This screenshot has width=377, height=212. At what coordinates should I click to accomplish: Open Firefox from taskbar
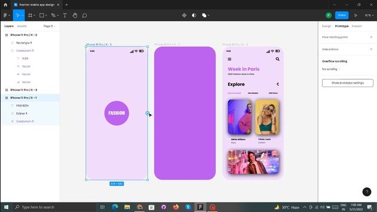[x=176, y=207]
